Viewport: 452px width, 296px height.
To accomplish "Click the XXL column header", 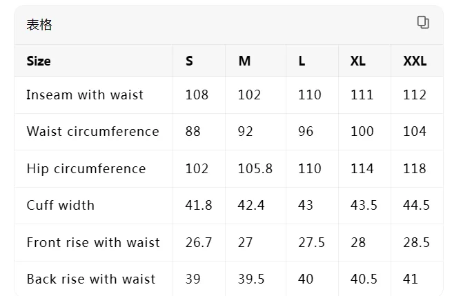I will [x=415, y=61].
